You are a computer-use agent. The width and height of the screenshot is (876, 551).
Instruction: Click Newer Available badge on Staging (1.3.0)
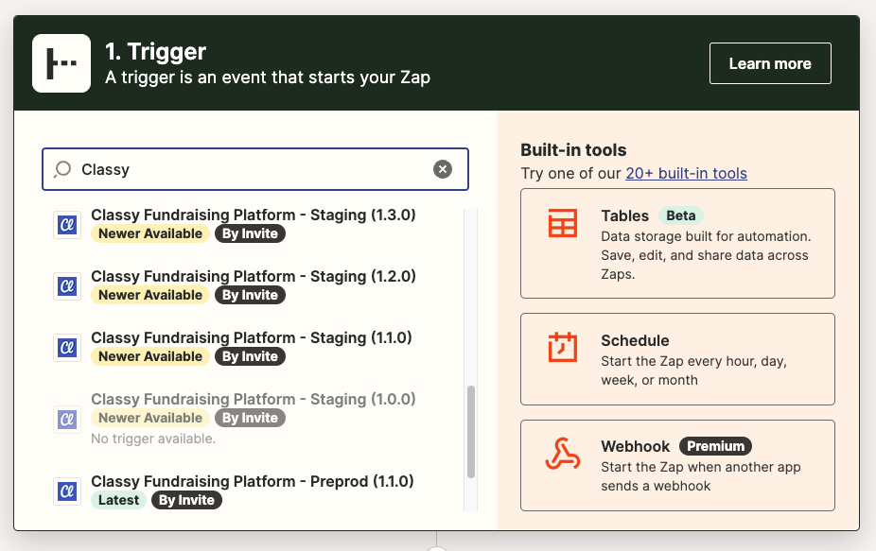point(150,233)
